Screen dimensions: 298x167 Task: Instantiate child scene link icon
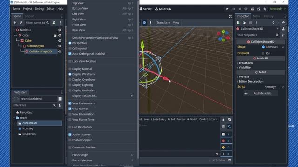21,23
